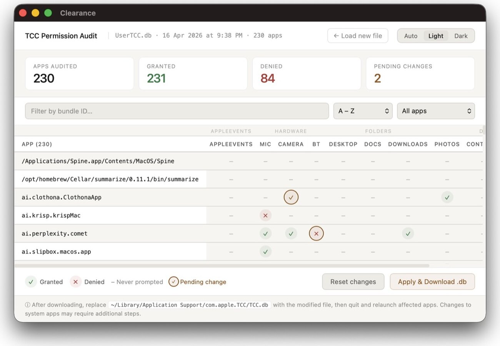
Task: Click the DOWNLOADS column header
Action: point(408,144)
